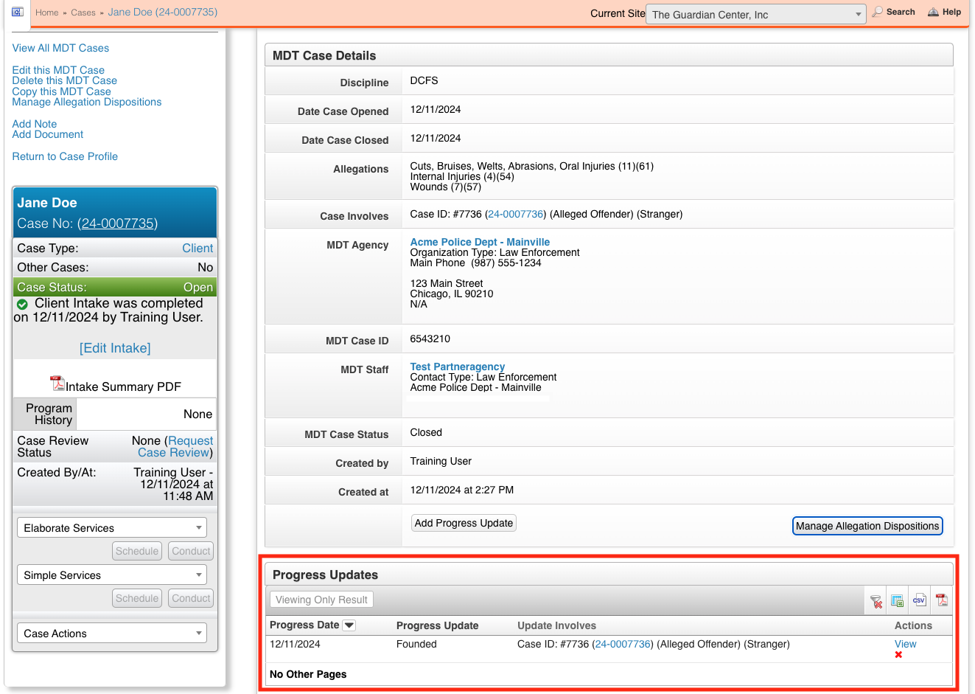Click Request Case Review link
Screen dimensions: 975x694
coord(175,446)
